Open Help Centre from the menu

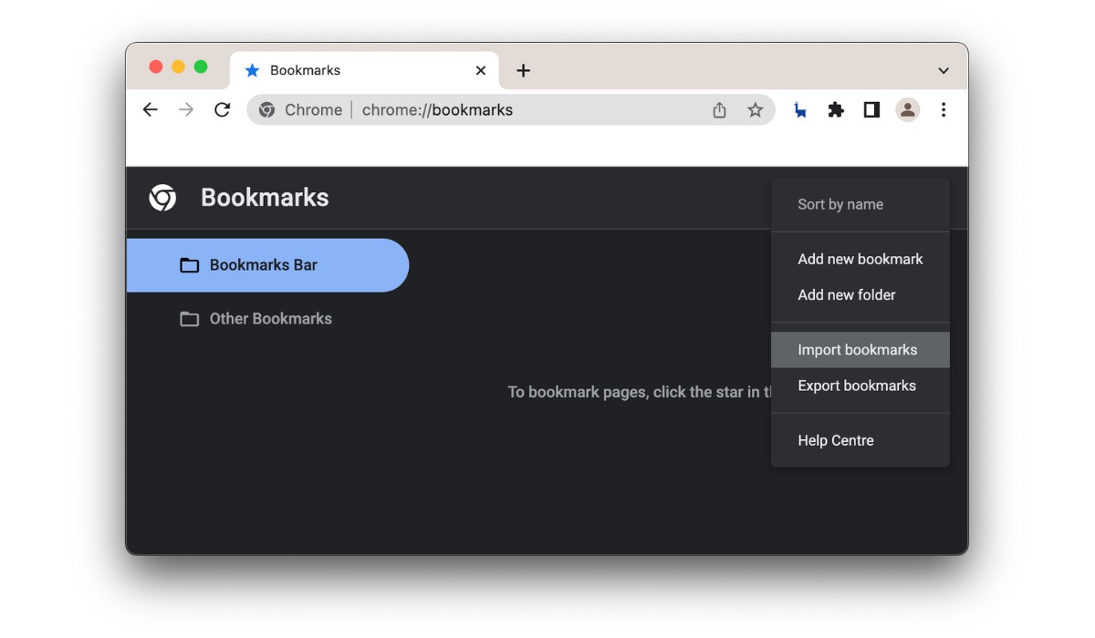pos(860,440)
